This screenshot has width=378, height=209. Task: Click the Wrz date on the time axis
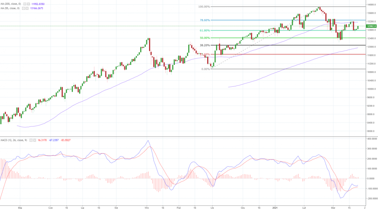[x=147, y=208]
